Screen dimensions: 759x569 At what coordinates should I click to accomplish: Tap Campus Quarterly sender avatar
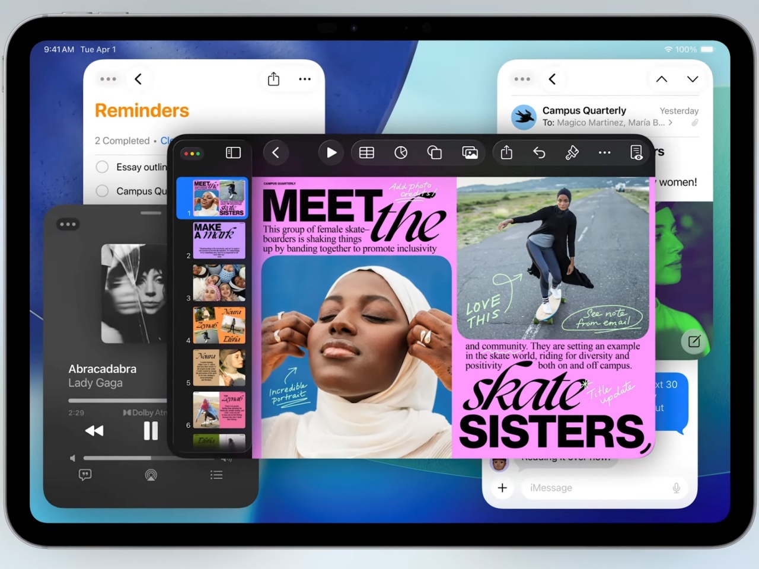(524, 117)
